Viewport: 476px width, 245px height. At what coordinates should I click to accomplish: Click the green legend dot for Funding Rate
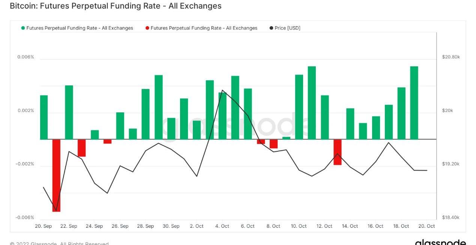coord(23,28)
